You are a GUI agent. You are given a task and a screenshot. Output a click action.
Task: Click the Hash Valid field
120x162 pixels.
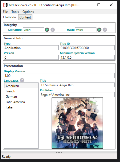tap(86, 30)
